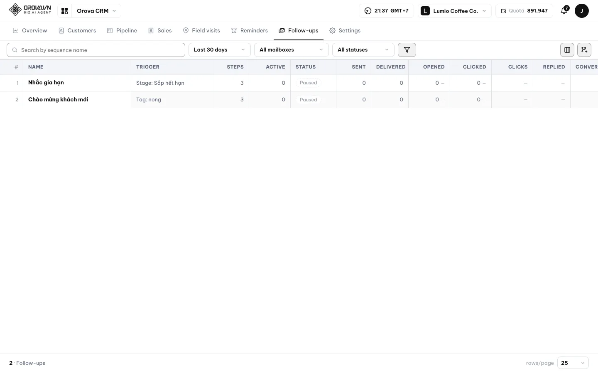Switch to the Field visits tab
The height and width of the screenshot is (374, 598).
click(x=201, y=31)
